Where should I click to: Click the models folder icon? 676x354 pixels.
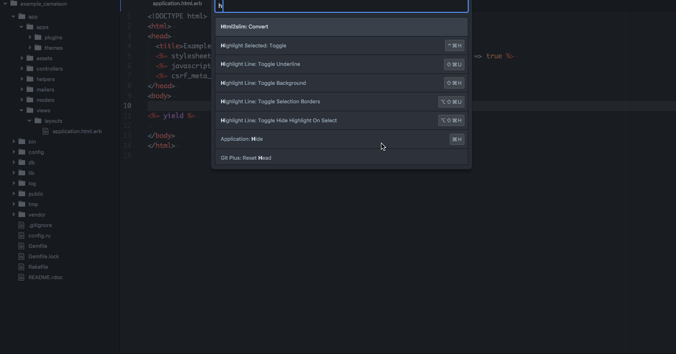click(x=30, y=100)
